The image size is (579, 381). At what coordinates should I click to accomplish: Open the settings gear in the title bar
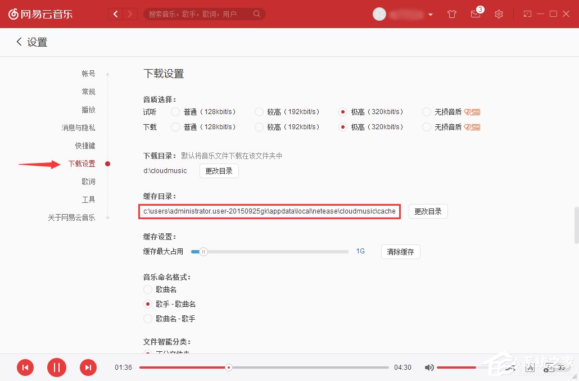pyautogui.click(x=499, y=14)
